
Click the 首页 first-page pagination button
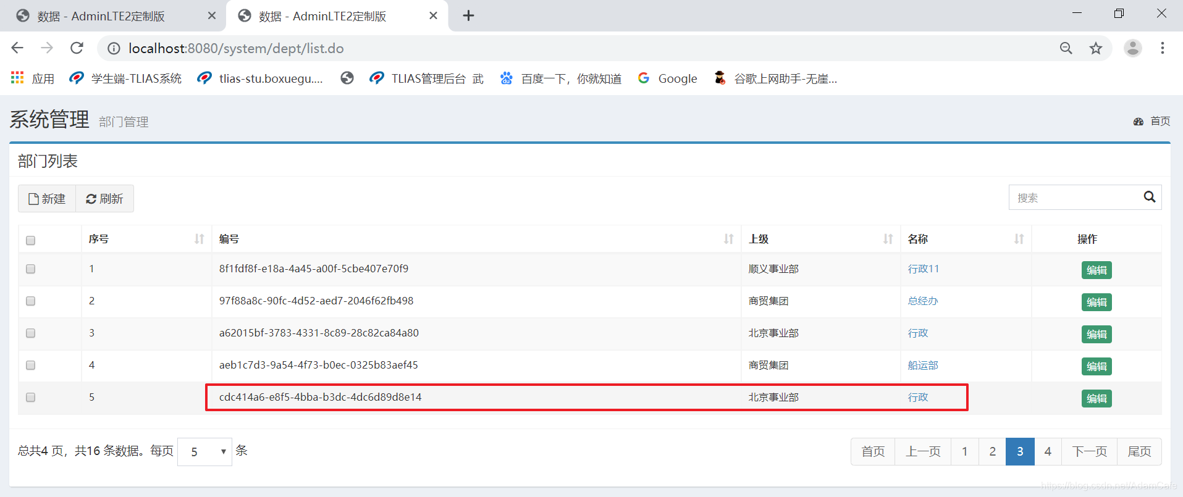[873, 451]
